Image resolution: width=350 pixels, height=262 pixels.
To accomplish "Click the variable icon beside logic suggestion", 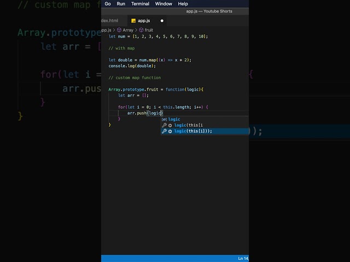I will coord(164,120).
